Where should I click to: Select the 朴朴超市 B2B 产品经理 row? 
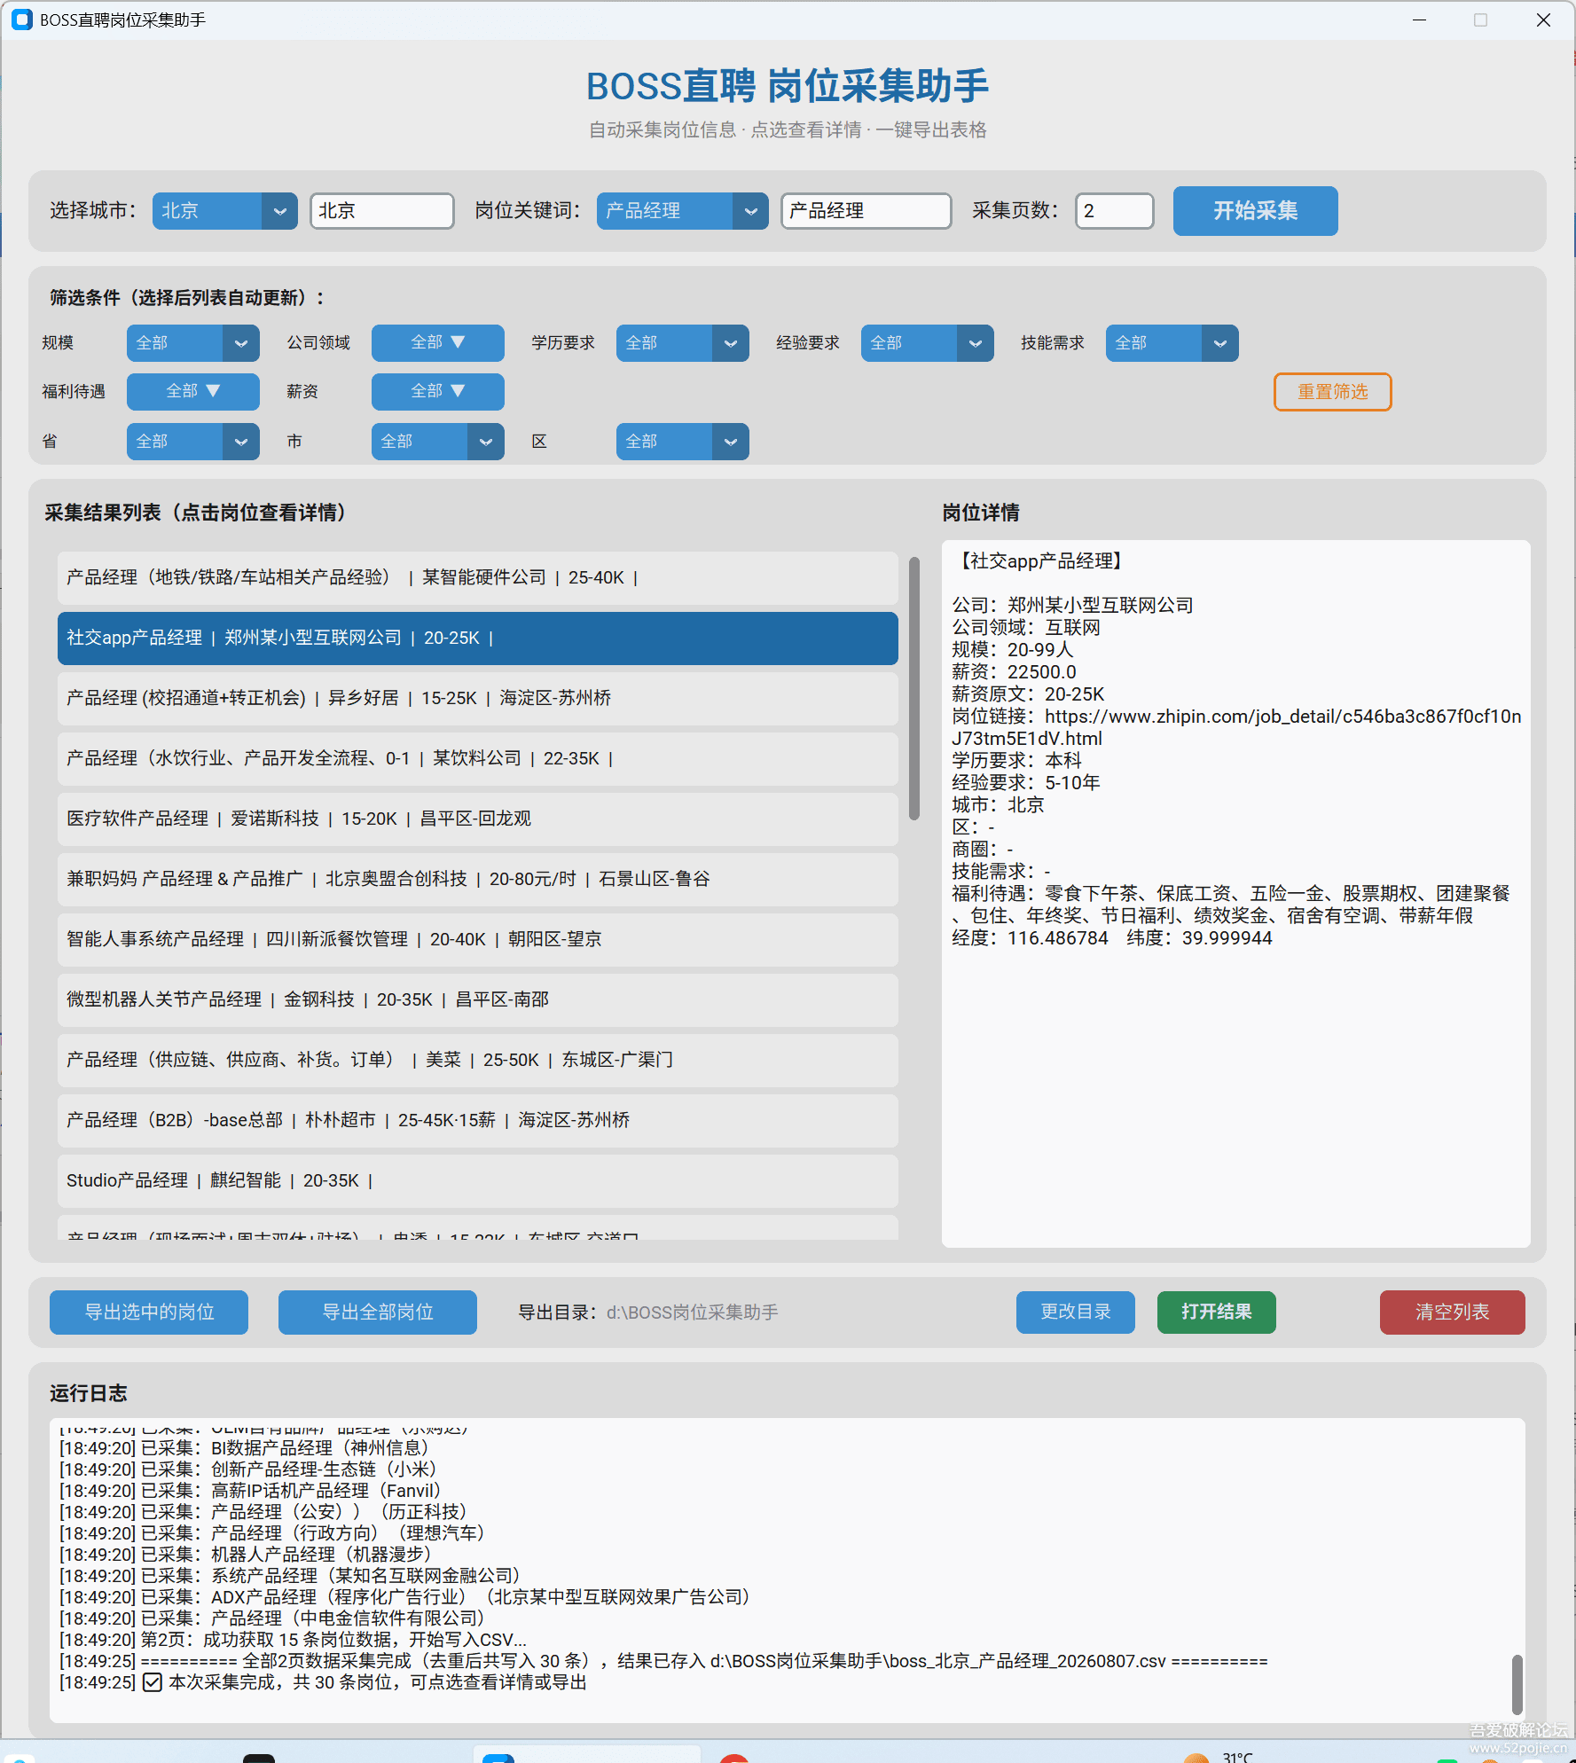[477, 1121]
